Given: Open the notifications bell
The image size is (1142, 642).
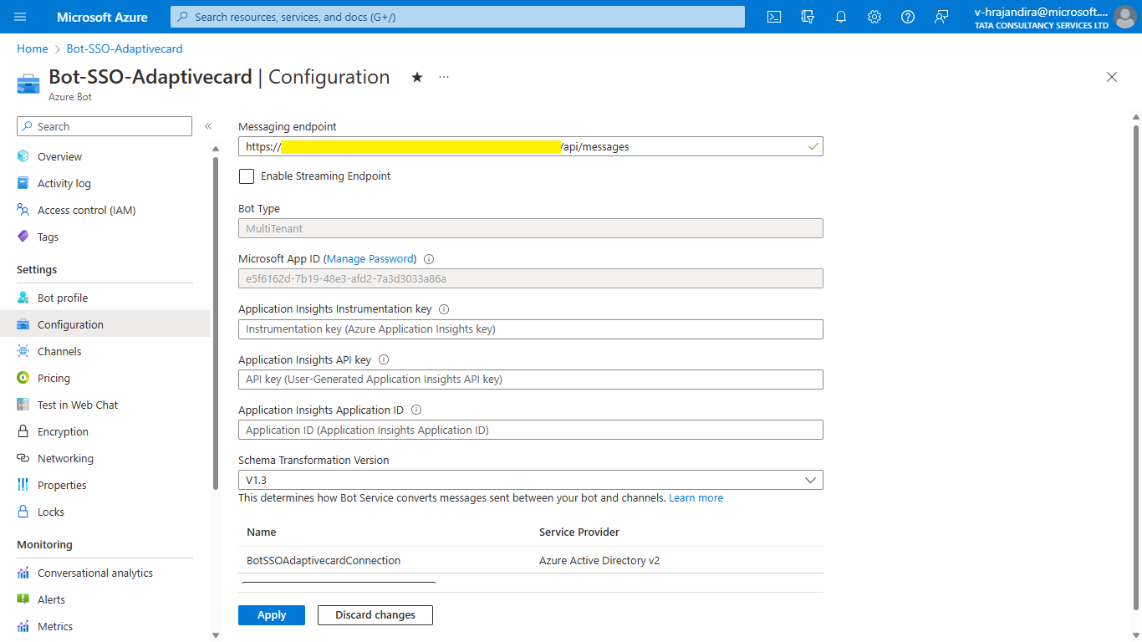Looking at the screenshot, I should coord(841,17).
